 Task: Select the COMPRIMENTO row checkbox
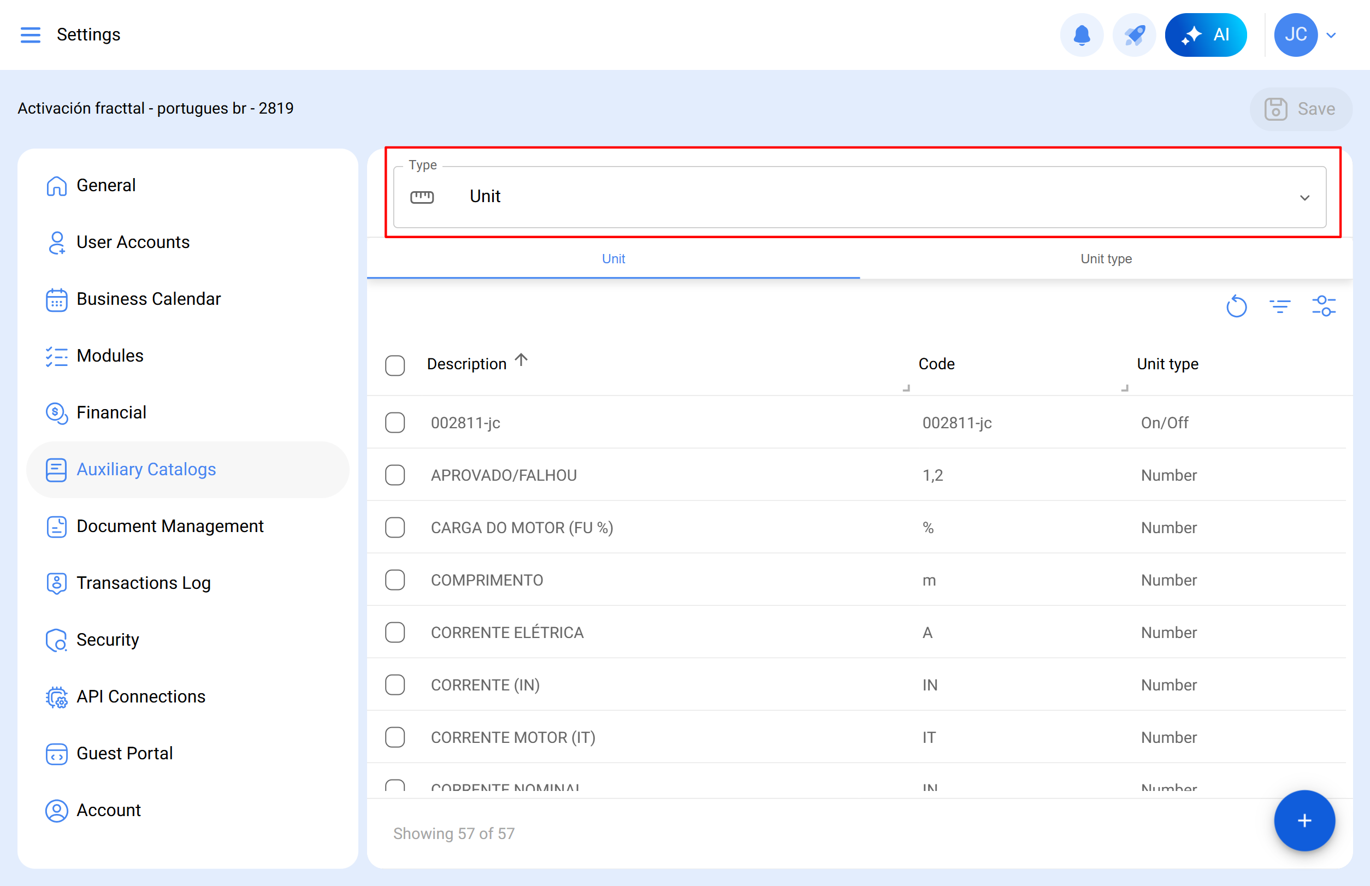[x=395, y=580]
